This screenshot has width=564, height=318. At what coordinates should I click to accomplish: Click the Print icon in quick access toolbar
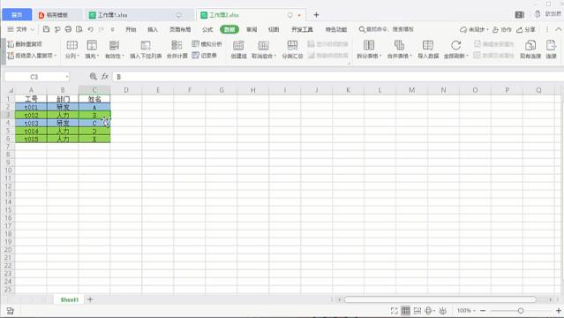pos(68,29)
